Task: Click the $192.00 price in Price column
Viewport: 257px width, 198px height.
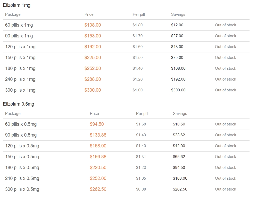Action: tap(93, 47)
